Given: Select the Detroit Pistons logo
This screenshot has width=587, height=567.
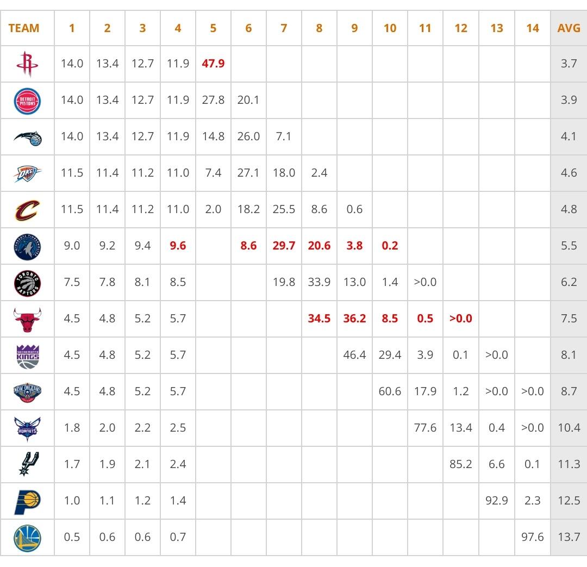Looking at the screenshot, I should [27, 101].
